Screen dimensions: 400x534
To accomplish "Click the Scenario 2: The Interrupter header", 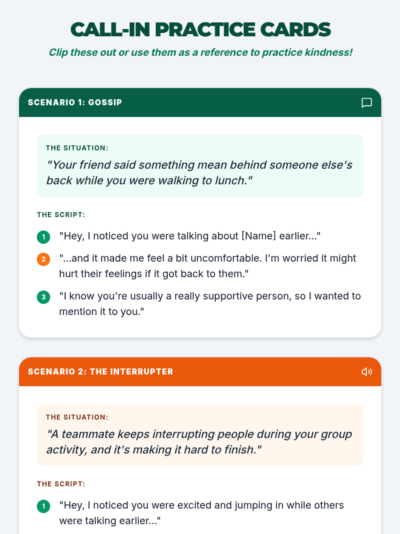I will [200, 371].
